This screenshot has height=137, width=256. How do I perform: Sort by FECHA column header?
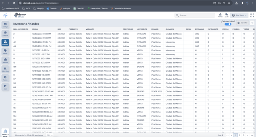[x=35, y=29]
